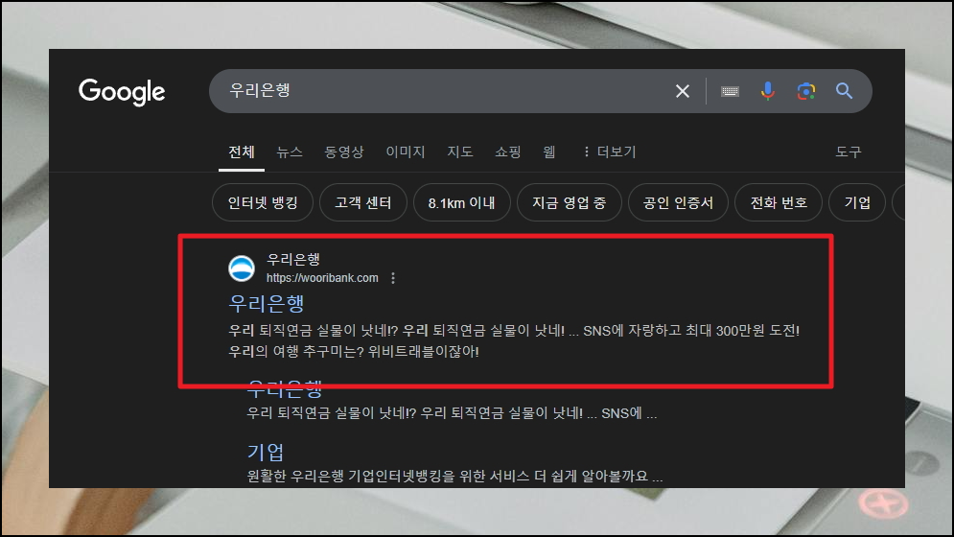Apply the 고객 센터 filter chip
This screenshot has height=537, width=954.
click(362, 202)
